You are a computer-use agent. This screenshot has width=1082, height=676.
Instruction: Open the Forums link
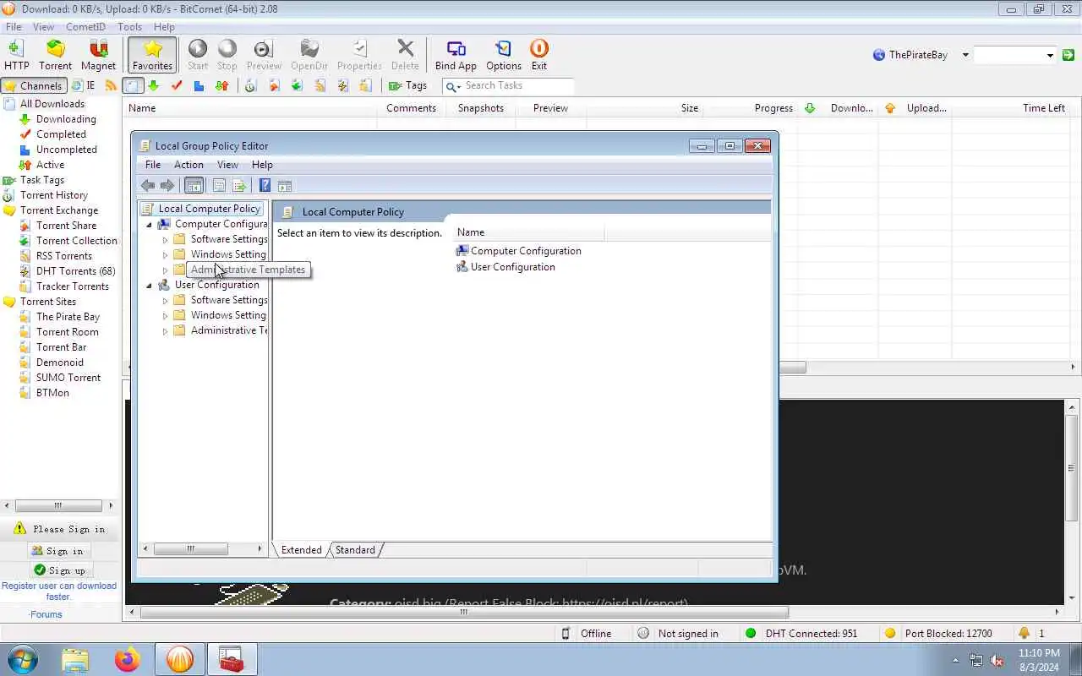pyautogui.click(x=46, y=614)
